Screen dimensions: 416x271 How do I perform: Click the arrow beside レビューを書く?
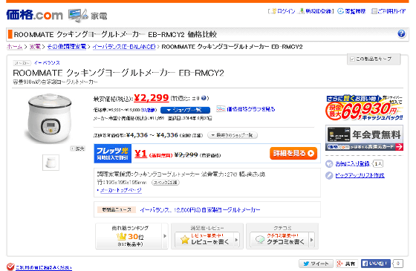[x=236, y=240]
